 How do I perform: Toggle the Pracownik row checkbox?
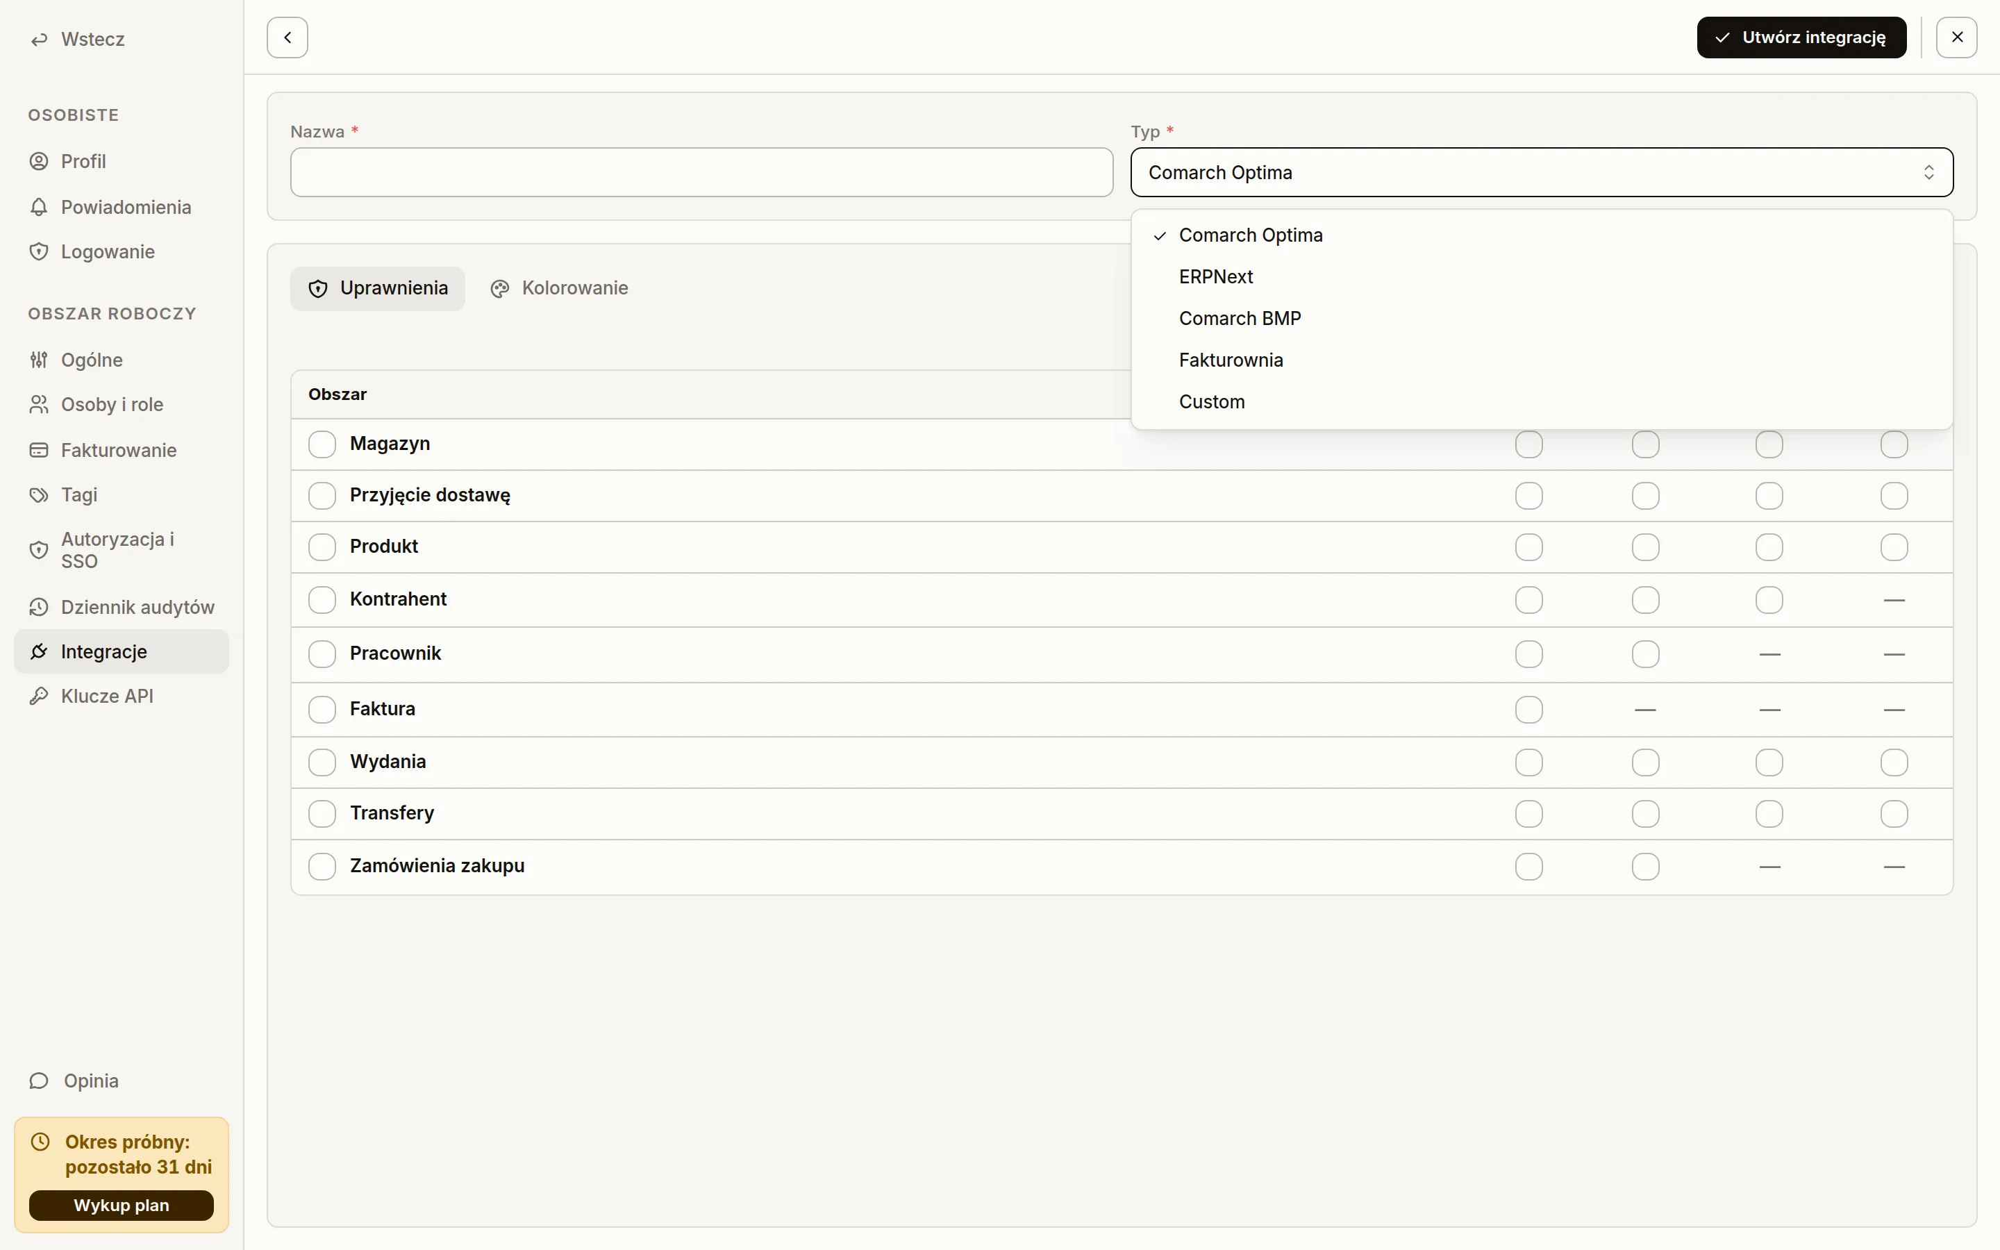pos(322,654)
